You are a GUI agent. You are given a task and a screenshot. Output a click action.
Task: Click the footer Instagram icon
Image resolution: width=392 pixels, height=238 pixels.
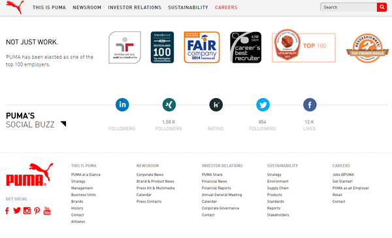tap(27, 211)
